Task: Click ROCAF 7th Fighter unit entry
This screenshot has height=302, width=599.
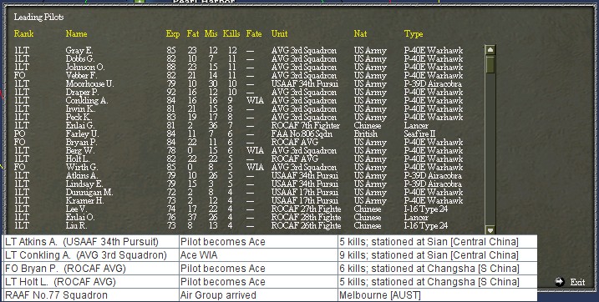Action: click(x=305, y=125)
